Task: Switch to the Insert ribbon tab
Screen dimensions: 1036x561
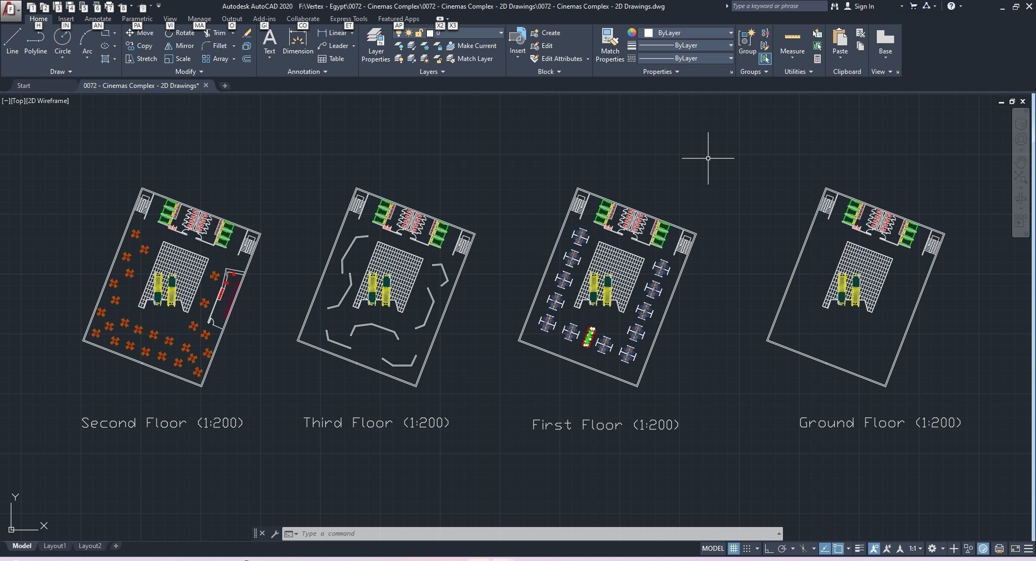Action: tap(66, 19)
